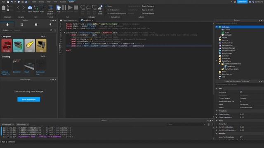
Task: Open the All Contexts filter dropdown
Action: coord(23,125)
